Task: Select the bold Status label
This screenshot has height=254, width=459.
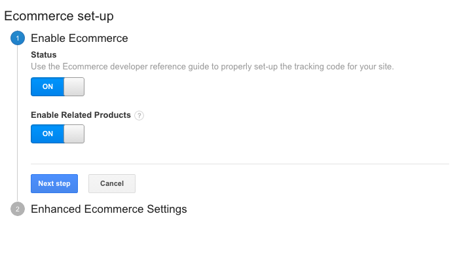Action: [44, 55]
